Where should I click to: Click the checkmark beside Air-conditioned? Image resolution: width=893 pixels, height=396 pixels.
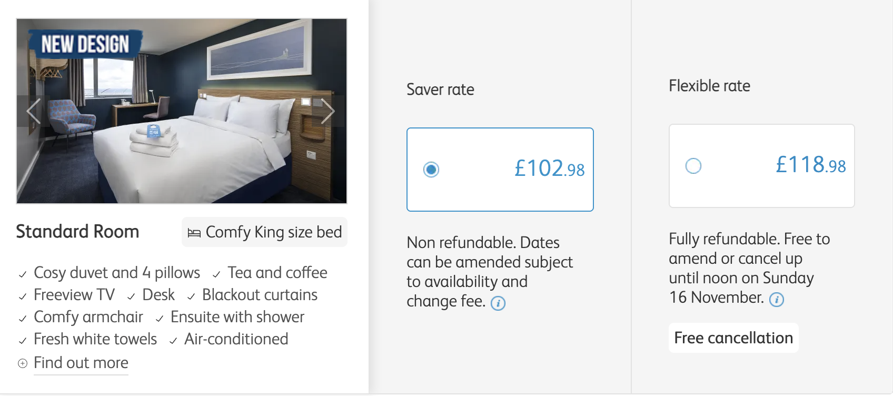coord(173,341)
